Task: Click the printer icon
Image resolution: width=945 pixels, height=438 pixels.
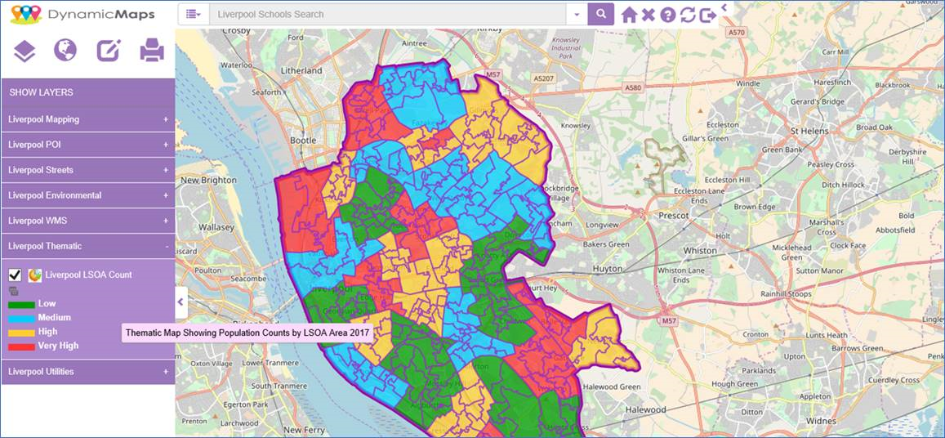Action: click(152, 51)
